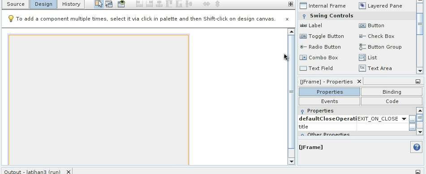Click the sixth disabled alignment icon
The width and height of the screenshot is (426, 174).
click(189, 4)
